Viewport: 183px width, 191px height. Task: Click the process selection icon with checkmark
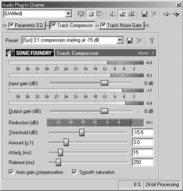pyautogui.click(x=100, y=14)
